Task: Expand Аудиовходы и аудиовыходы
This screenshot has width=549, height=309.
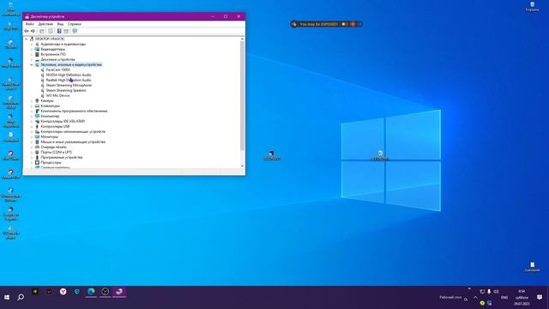Action: pyautogui.click(x=32, y=44)
